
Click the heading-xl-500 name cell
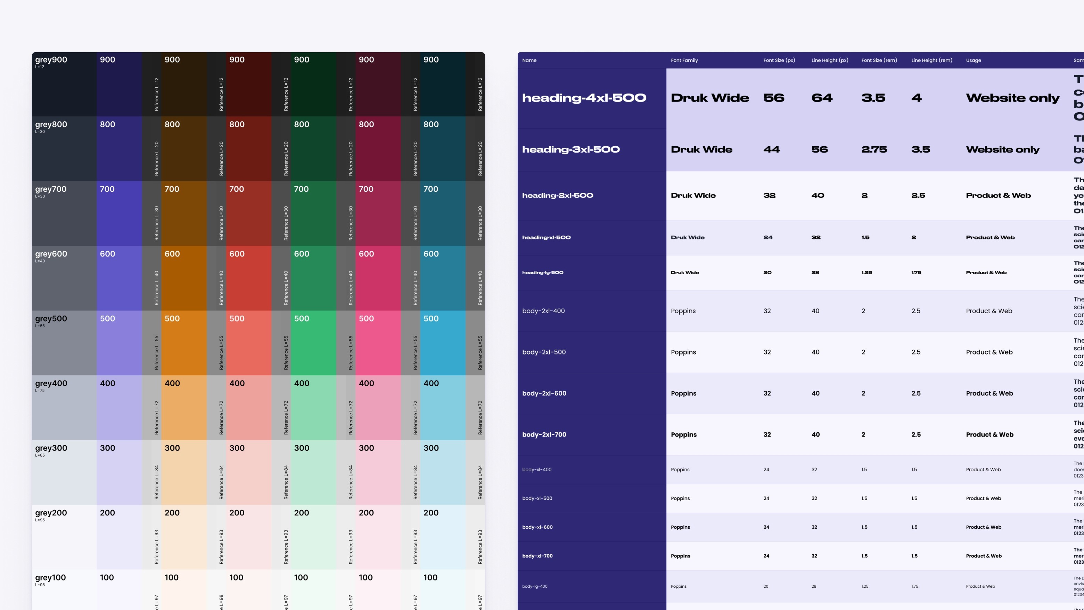tap(592, 237)
